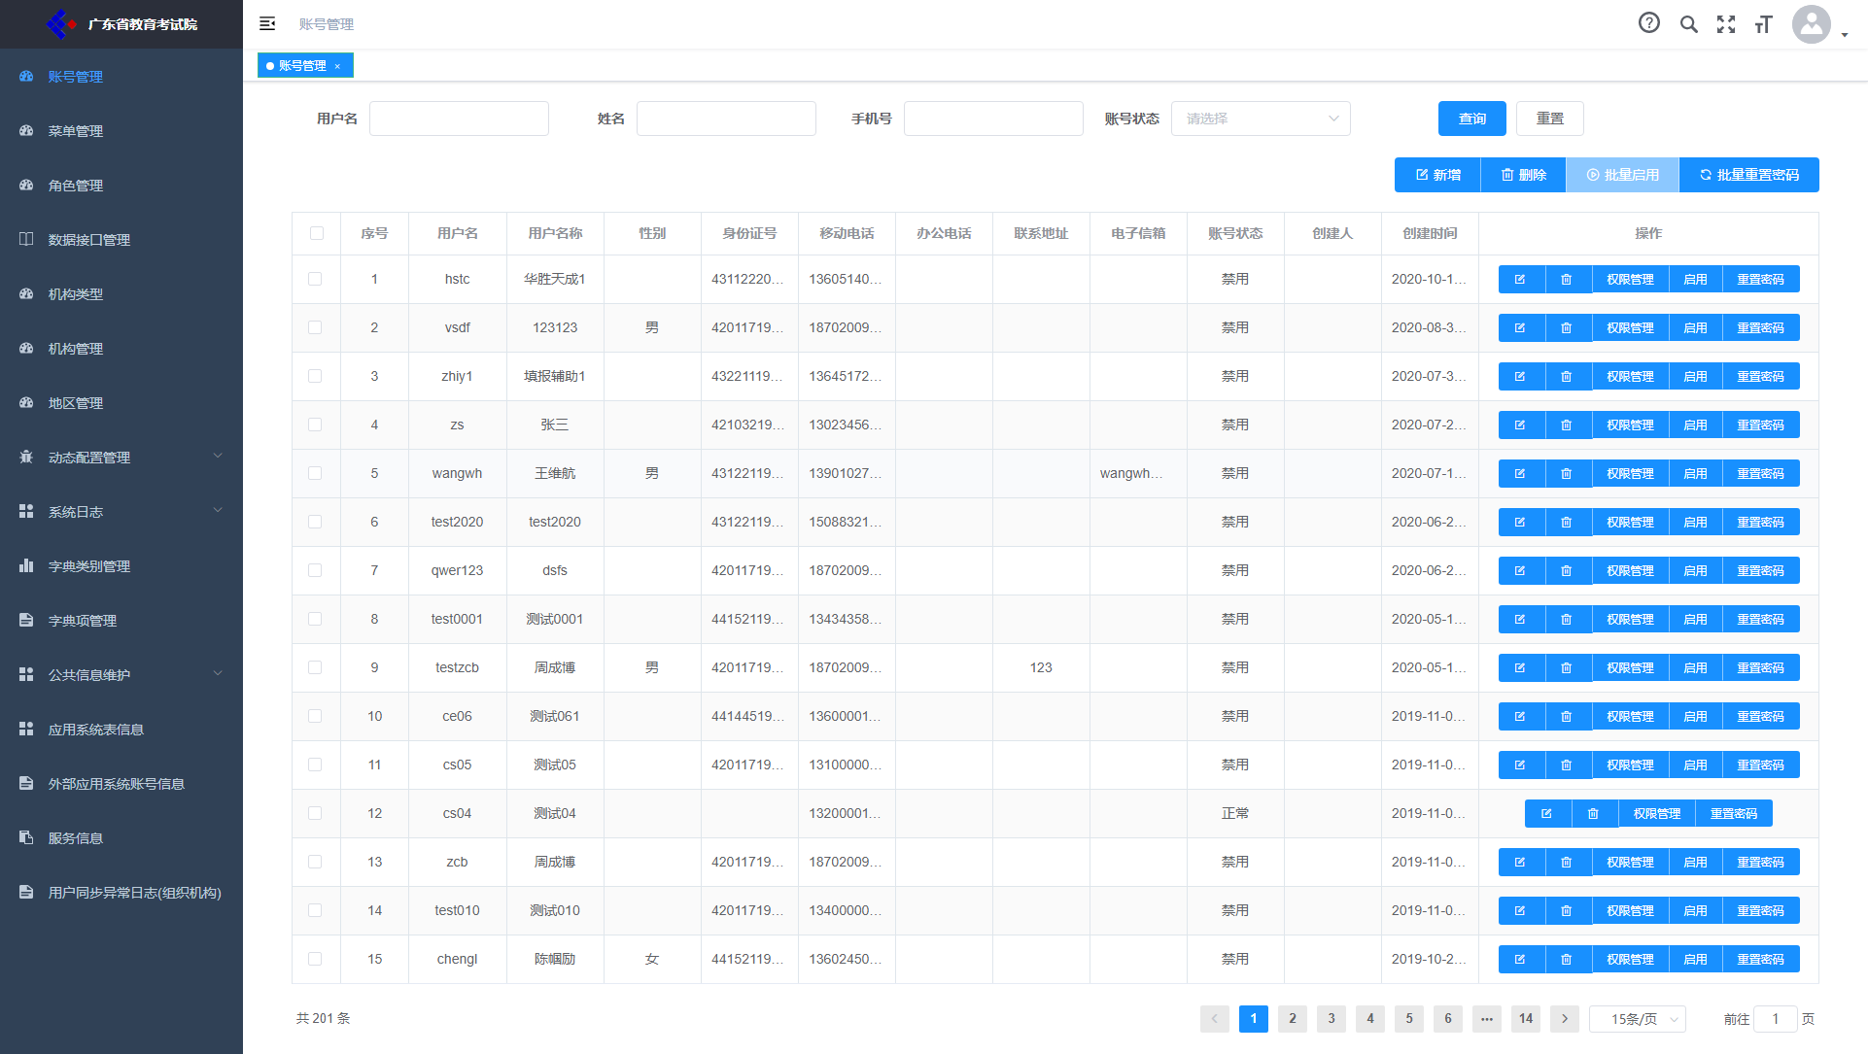Close the 账号管理 tab with x
The height and width of the screenshot is (1054, 1868).
337,66
